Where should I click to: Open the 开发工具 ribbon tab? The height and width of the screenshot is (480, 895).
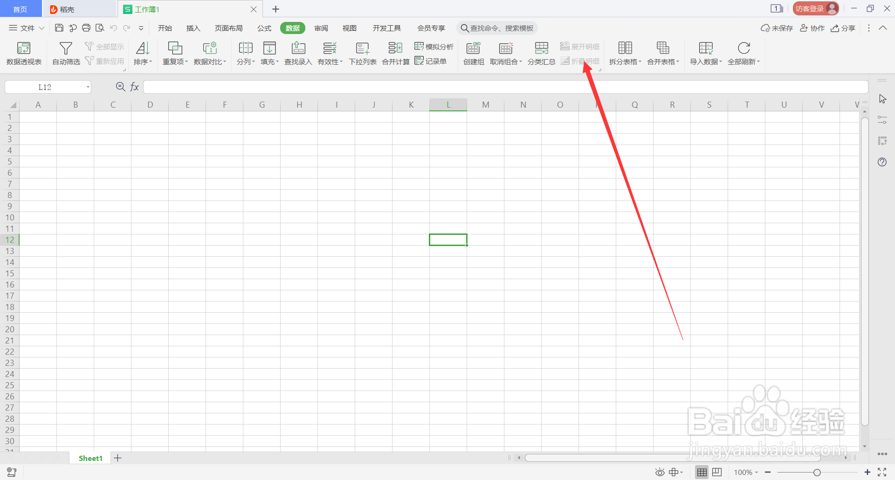[387, 28]
